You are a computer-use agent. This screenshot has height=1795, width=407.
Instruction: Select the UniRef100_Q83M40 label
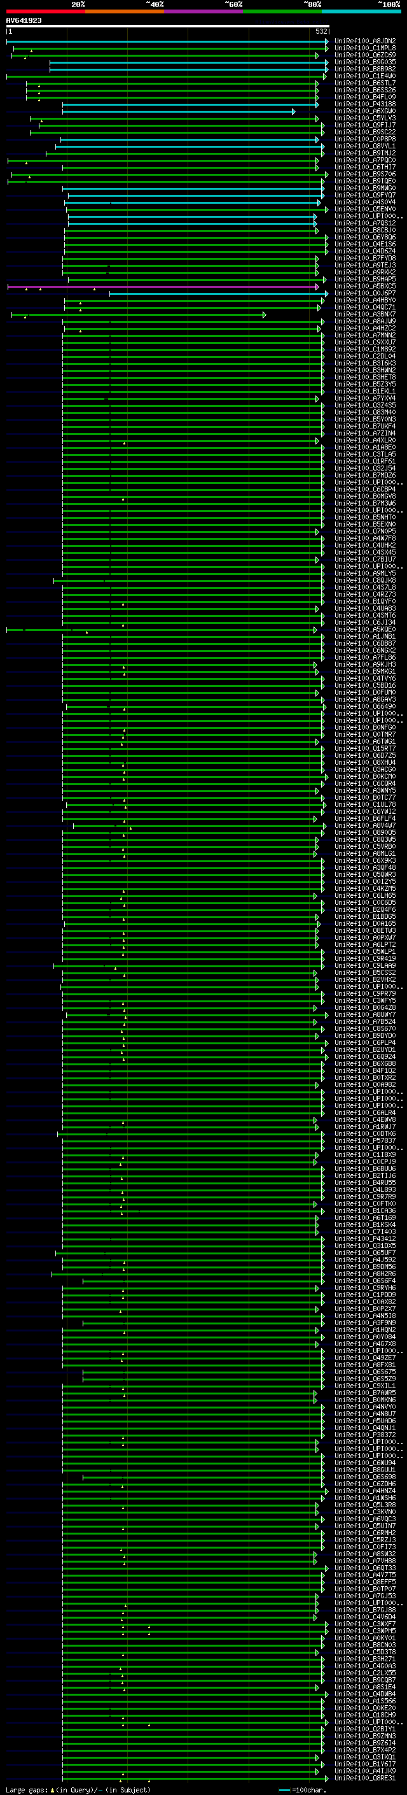pos(365,413)
